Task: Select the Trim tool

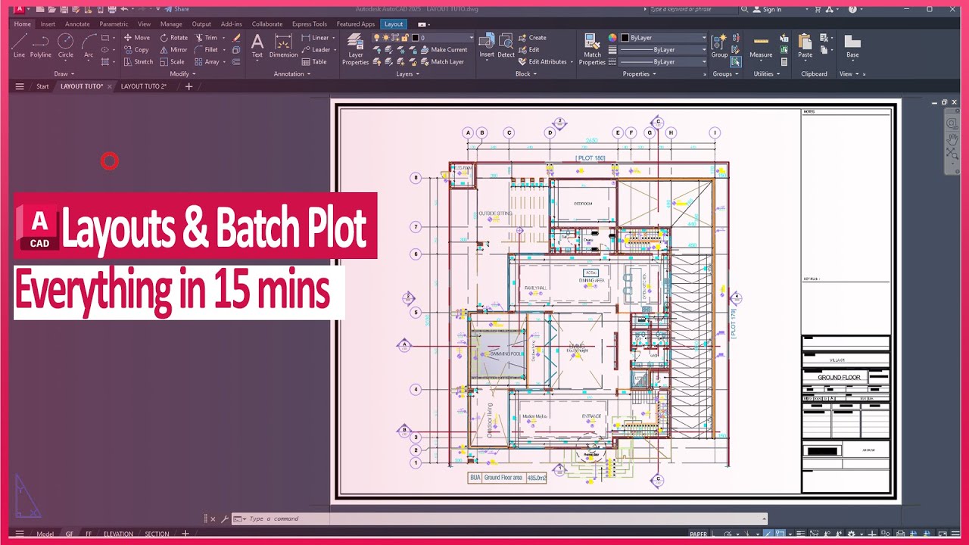Action: (205, 37)
